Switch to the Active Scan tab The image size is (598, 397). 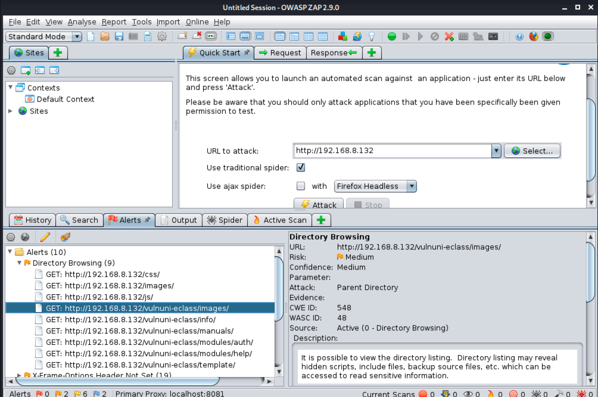(x=280, y=220)
